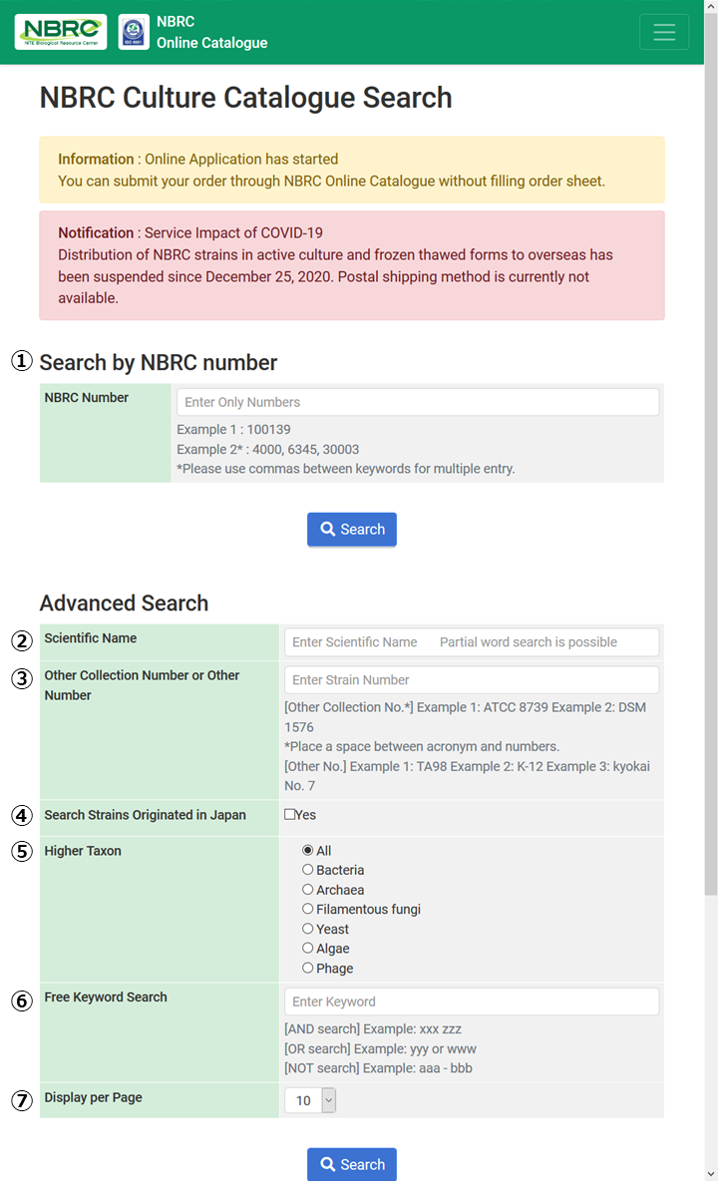Select the Archaea radio button
718x1198 pixels.
pos(308,890)
